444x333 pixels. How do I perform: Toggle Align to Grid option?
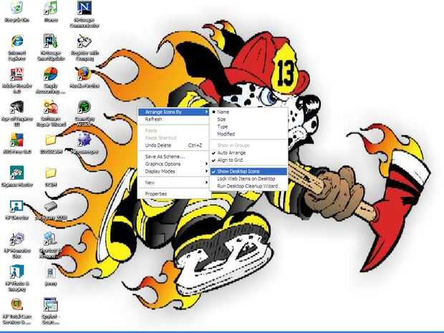pos(248,160)
